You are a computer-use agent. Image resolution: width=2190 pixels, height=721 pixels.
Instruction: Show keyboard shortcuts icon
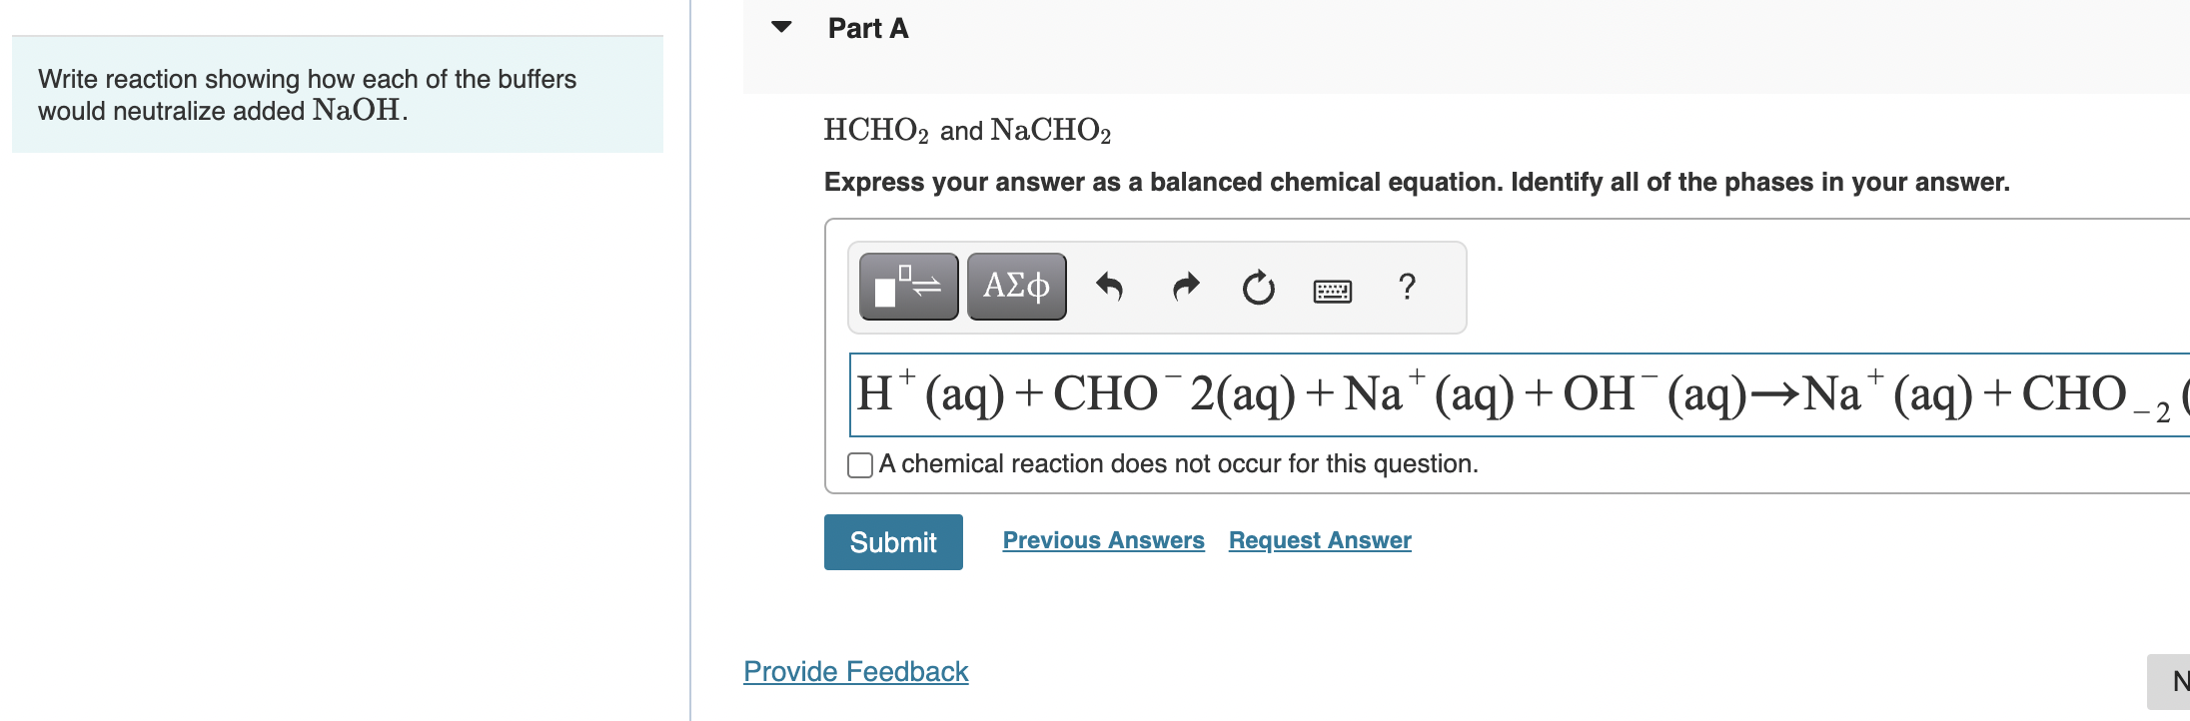point(1332,290)
